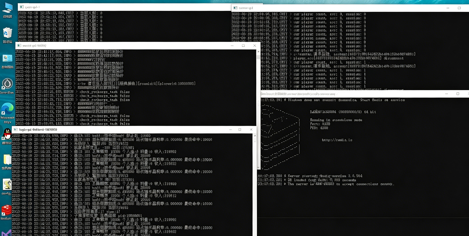This screenshot has height=236, width=469.
Task: Select the yellow folder desktop icon
Action: click(7, 160)
